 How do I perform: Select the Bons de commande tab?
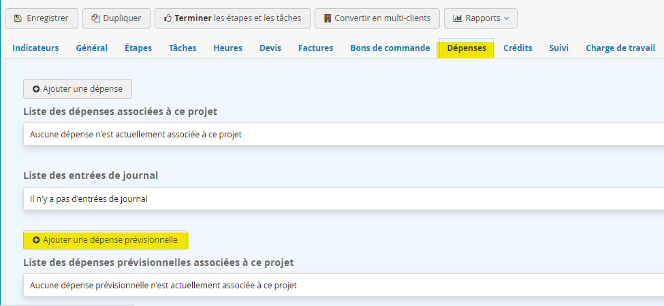pyautogui.click(x=390, y=48)
